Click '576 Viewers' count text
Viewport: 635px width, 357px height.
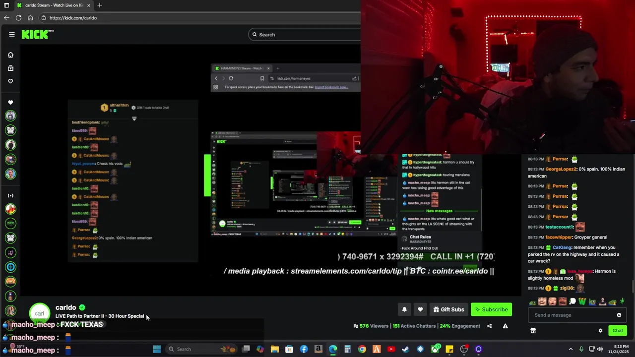pyautogui.click(x=374, y=326)
